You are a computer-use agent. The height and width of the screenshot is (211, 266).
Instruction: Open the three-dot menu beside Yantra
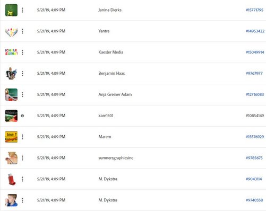tap(22, 31)
